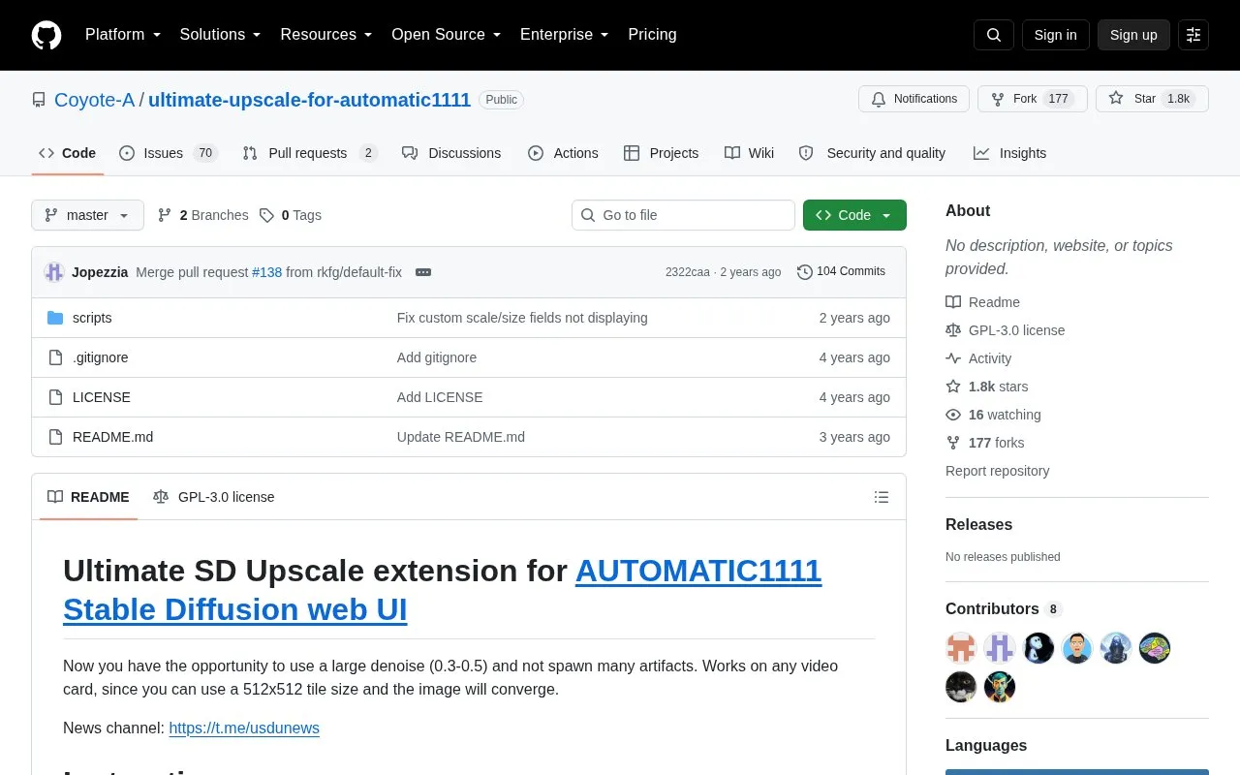Click the Sign up button

click(1133, 35)
